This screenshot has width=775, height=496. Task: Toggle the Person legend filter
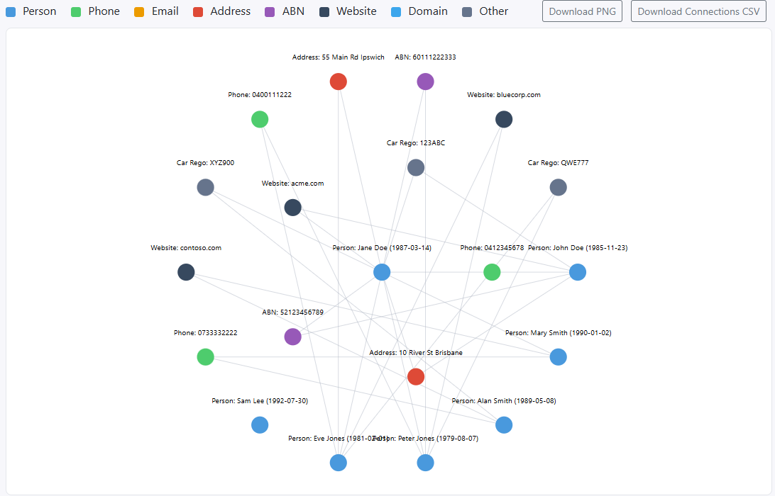click(31, 11)
